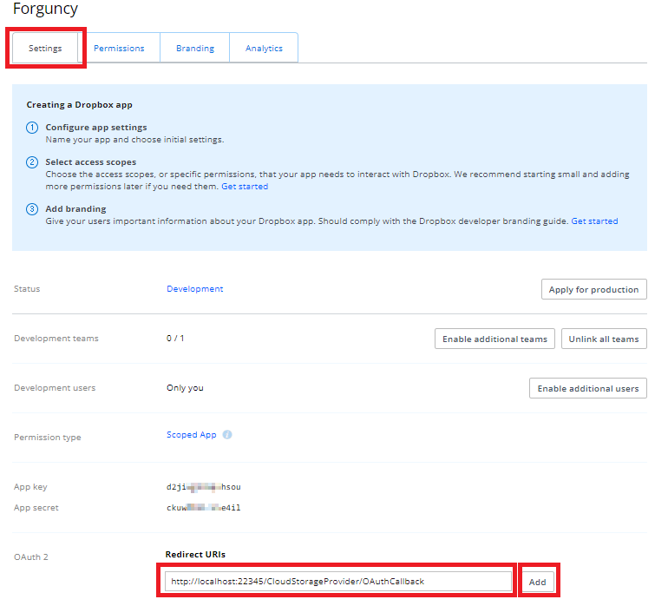
Task: Open the Scoped App link
Action: pyautogui.click(x=191, y=435)
